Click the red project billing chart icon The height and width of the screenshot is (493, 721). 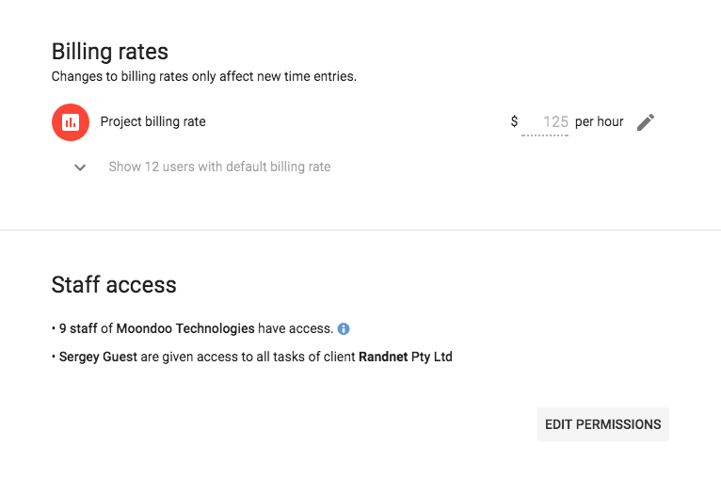point(71,122)
